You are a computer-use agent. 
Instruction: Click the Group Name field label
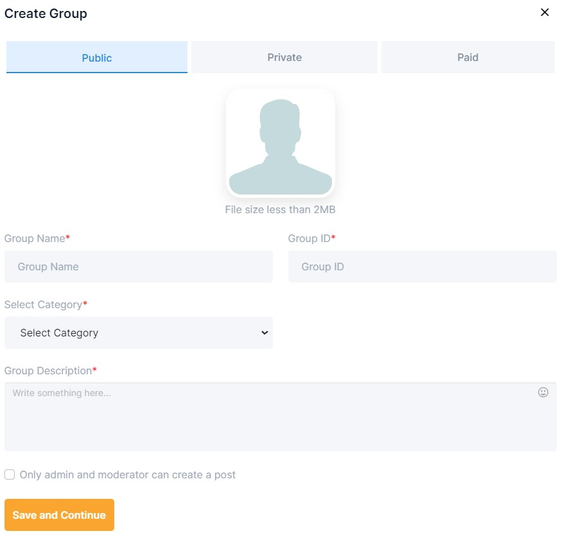35,238
